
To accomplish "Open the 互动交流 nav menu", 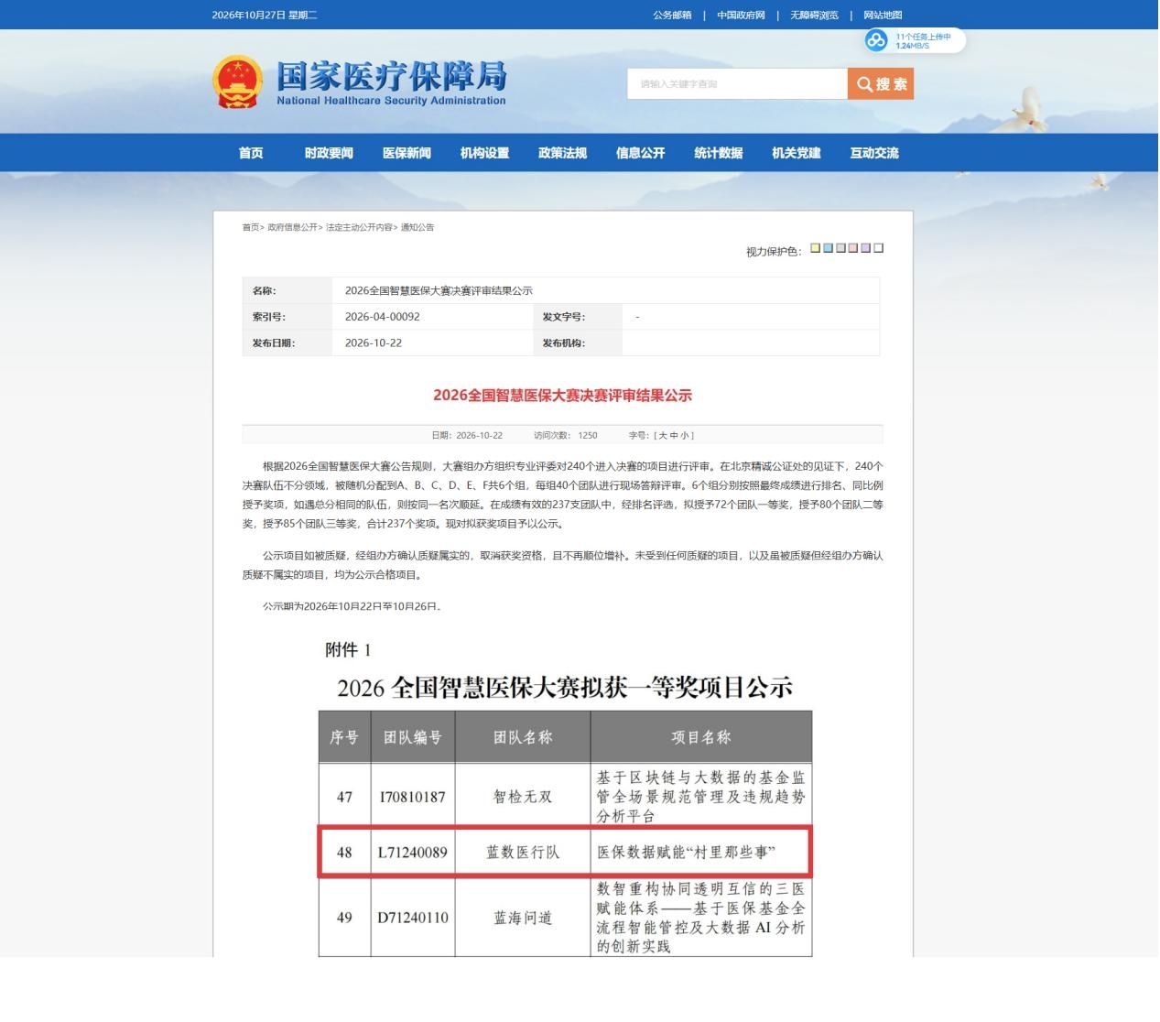I will click(x=873, y=153).
